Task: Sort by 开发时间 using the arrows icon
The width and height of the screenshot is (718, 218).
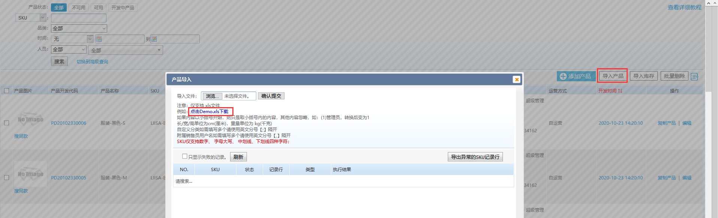Action: 620,91
